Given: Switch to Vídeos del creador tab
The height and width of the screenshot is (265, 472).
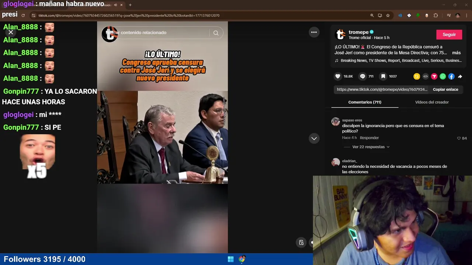Looking at the screenshot, I should (432, 102).
